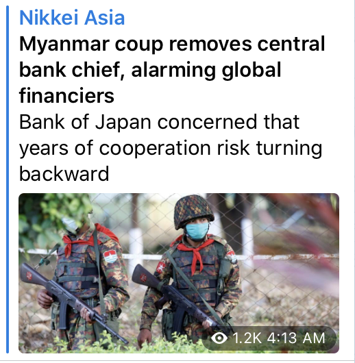The image size is (355, 363).
Task: Click the 'Bank of Japan concerned' description text
Action: (171, 147)
